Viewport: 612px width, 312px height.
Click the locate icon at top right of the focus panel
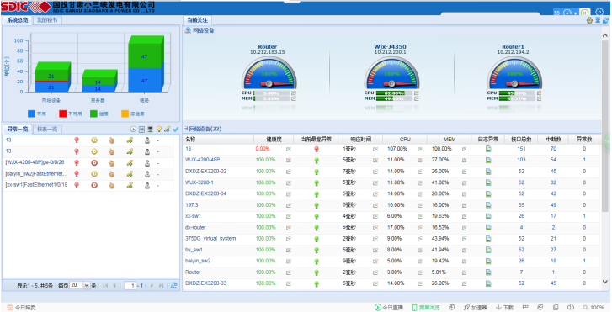point(590,20)
